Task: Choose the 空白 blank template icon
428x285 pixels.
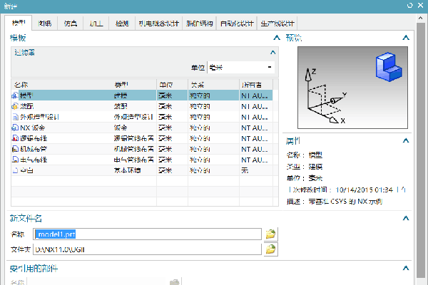Action: click(15, 171)
